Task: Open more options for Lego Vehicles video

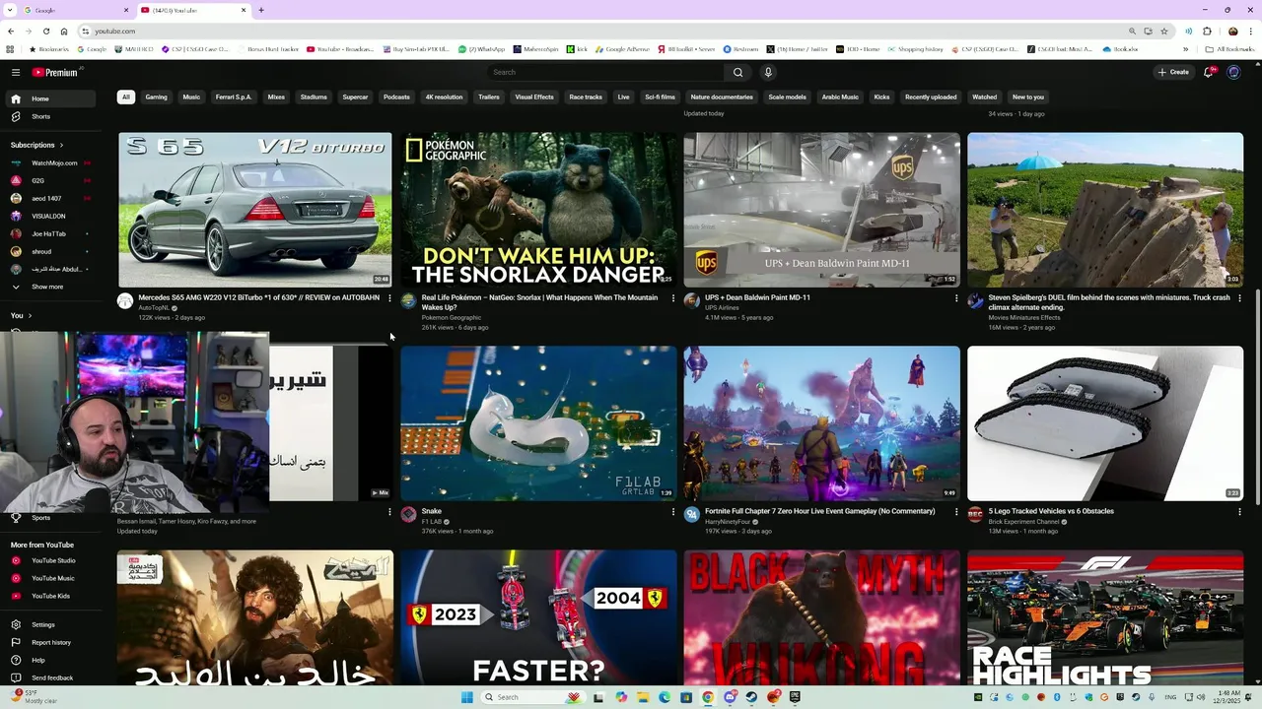Action: click(1239, 511)
